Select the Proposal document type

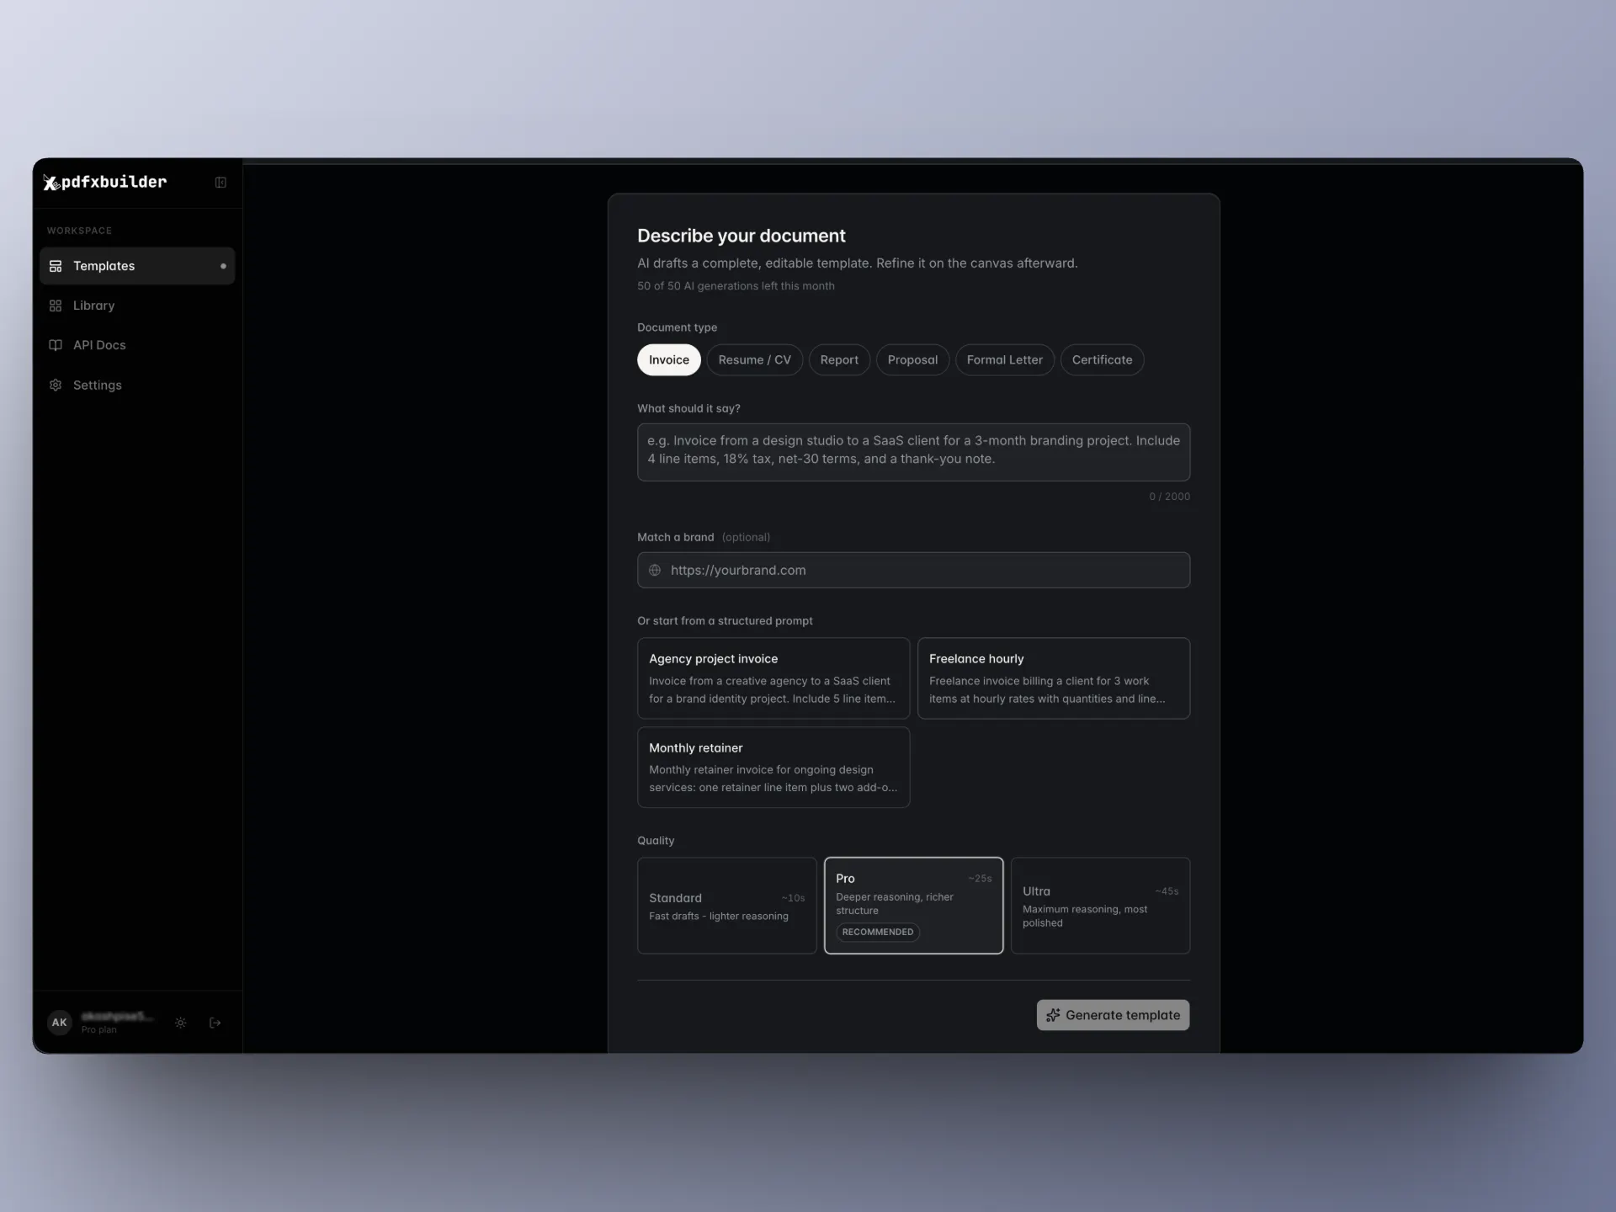[x=912, y=359]
